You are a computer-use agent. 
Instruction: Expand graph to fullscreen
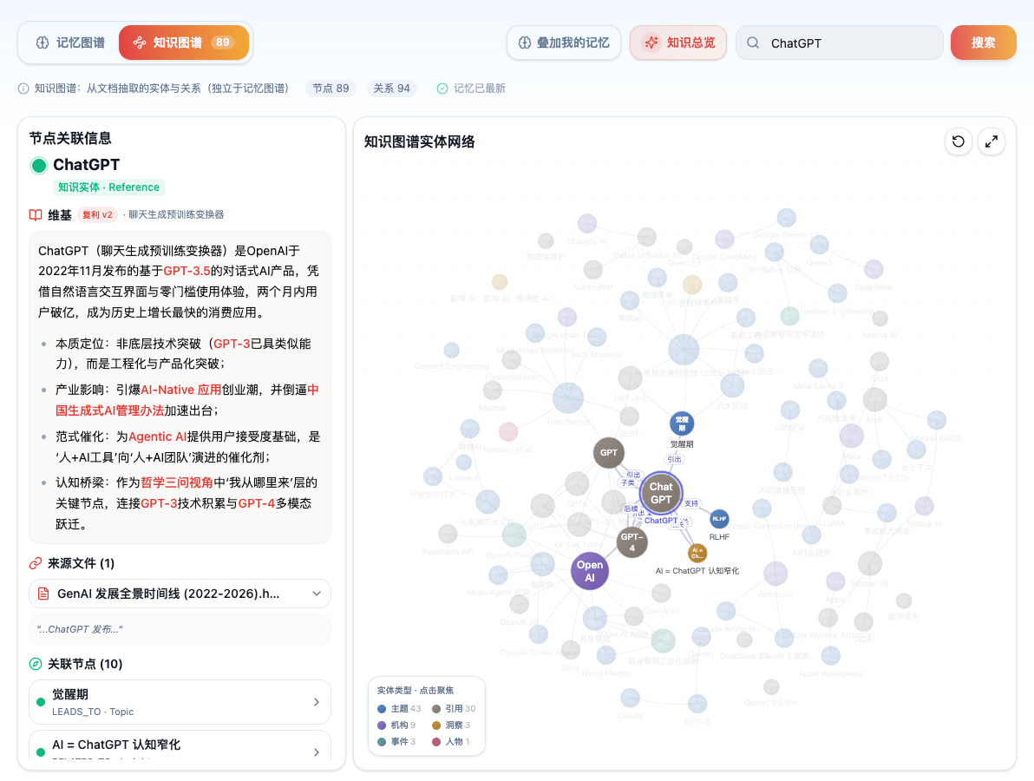(x=991, y=141)
